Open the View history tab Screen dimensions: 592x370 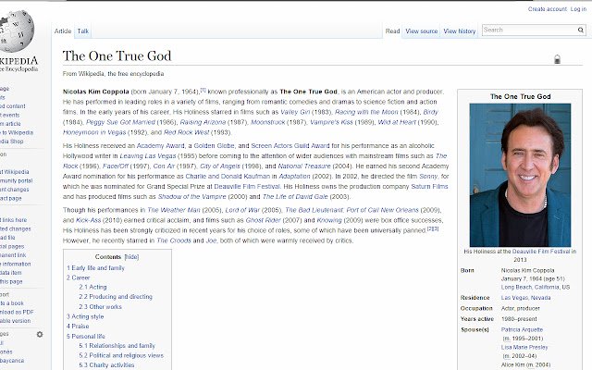(460, 31)
